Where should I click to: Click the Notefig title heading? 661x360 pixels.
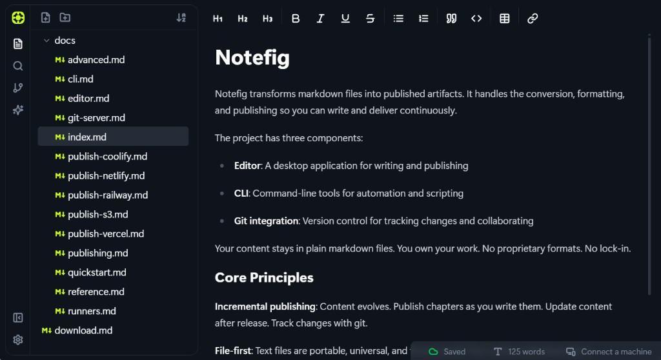point(252,58)
